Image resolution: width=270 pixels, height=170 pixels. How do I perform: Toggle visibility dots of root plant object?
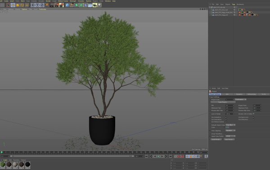click(236, 7)
